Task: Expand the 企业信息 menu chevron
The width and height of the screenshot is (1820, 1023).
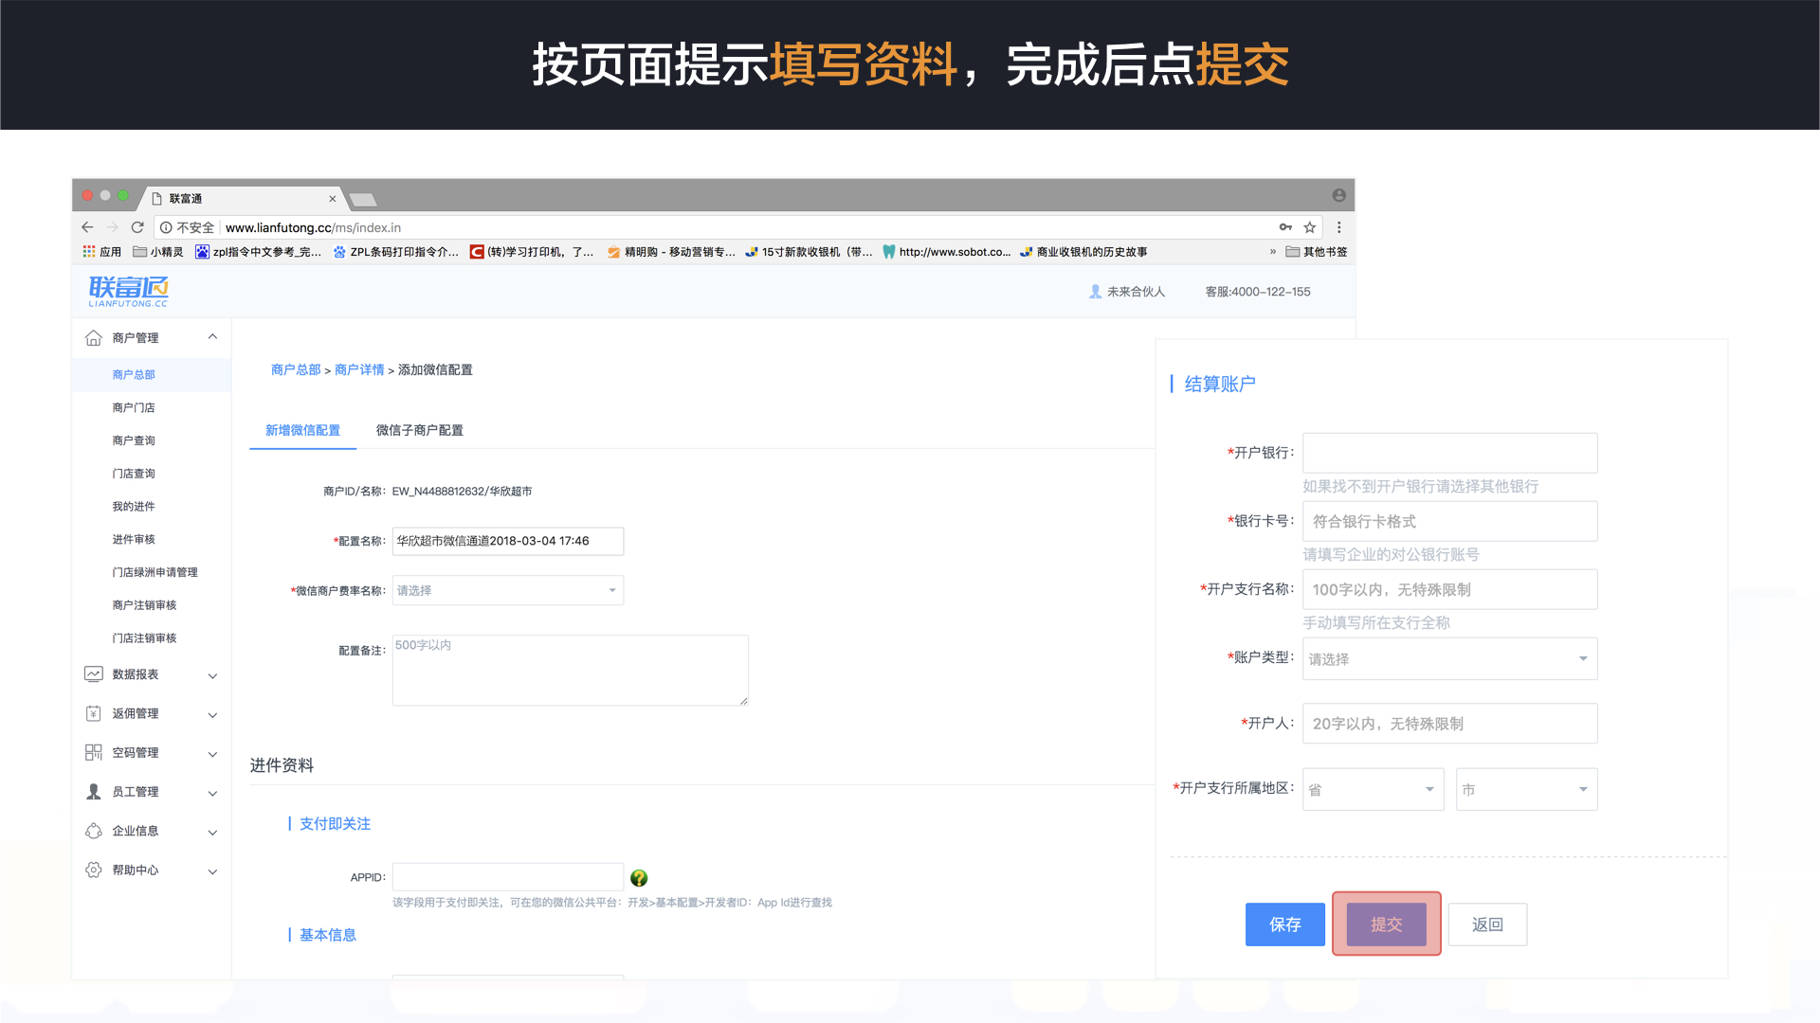Action: (212, 833)
